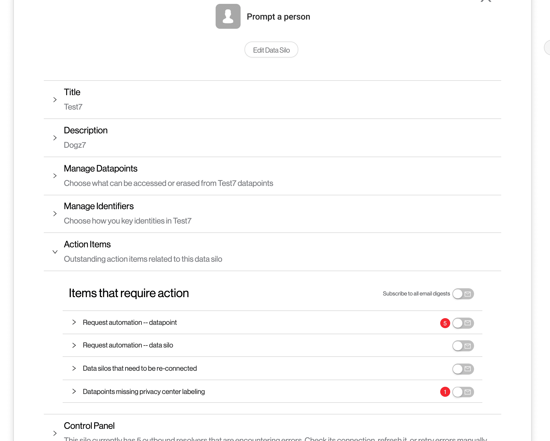550x441 pixels.
Task: Toggle email for missing privacy center labeling
Action: point(463,392)
